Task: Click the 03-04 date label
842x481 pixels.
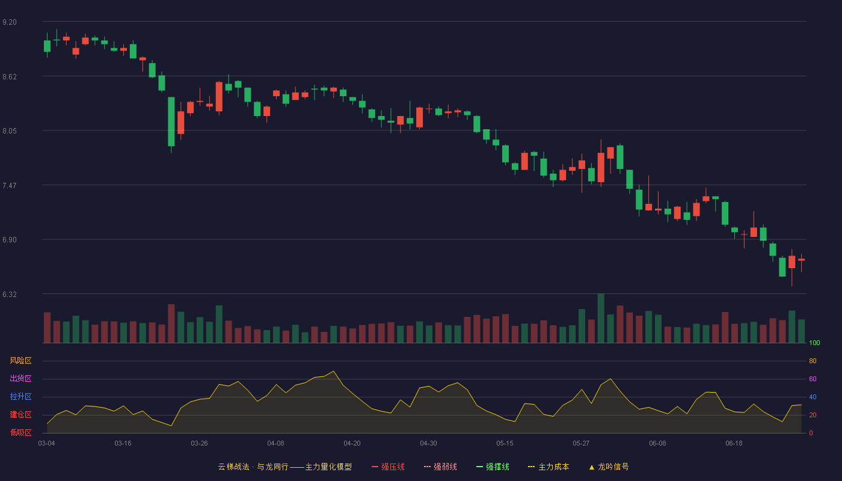Action: point(46,443)
